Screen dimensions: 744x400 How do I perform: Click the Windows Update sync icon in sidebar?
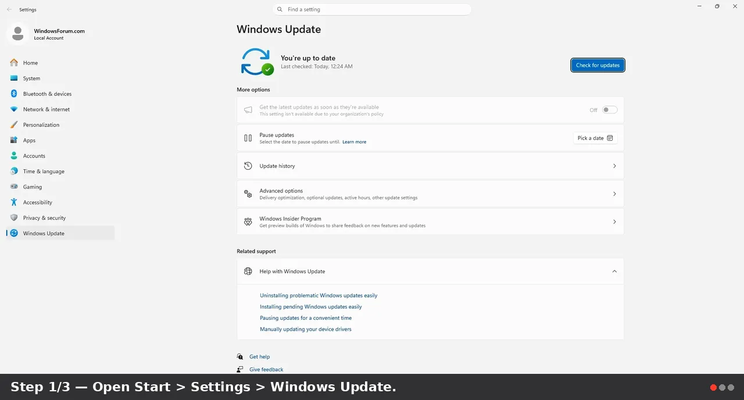pyautogui.click(x=14, y=233)
